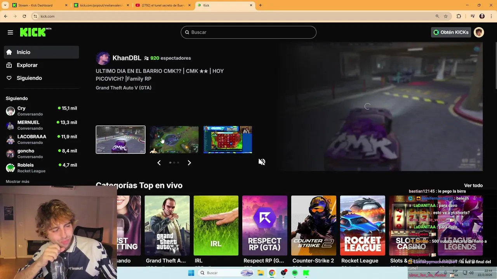Screen dimensions: 497x279
Task: Close the Stream - Kick Dashboard tab
Action: pyautogui.click(x=66, y=5)
